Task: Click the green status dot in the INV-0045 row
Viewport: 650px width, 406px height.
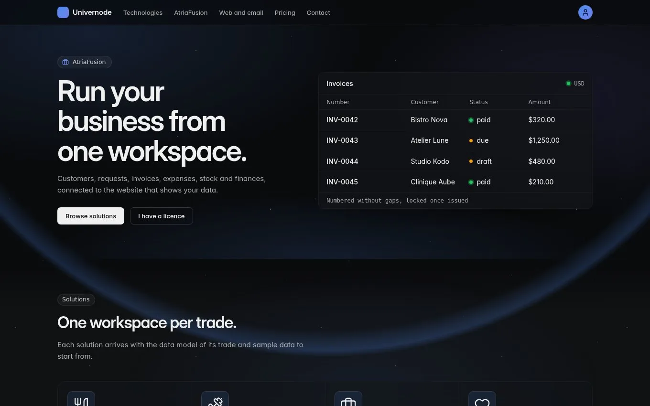Action: (x=471, y=182)
